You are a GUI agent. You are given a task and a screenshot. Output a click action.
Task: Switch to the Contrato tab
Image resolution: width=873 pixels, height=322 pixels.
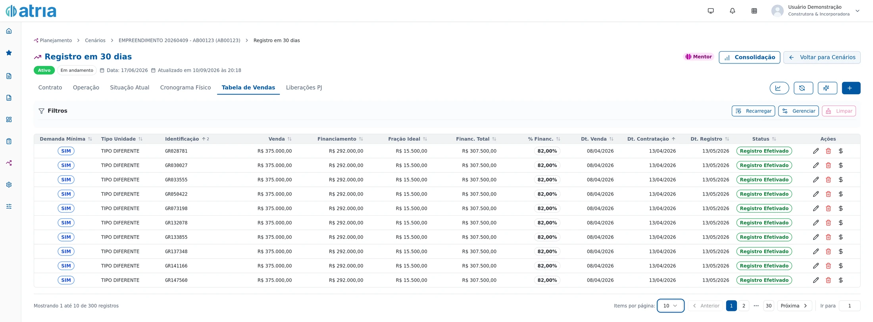pos(50,88)
